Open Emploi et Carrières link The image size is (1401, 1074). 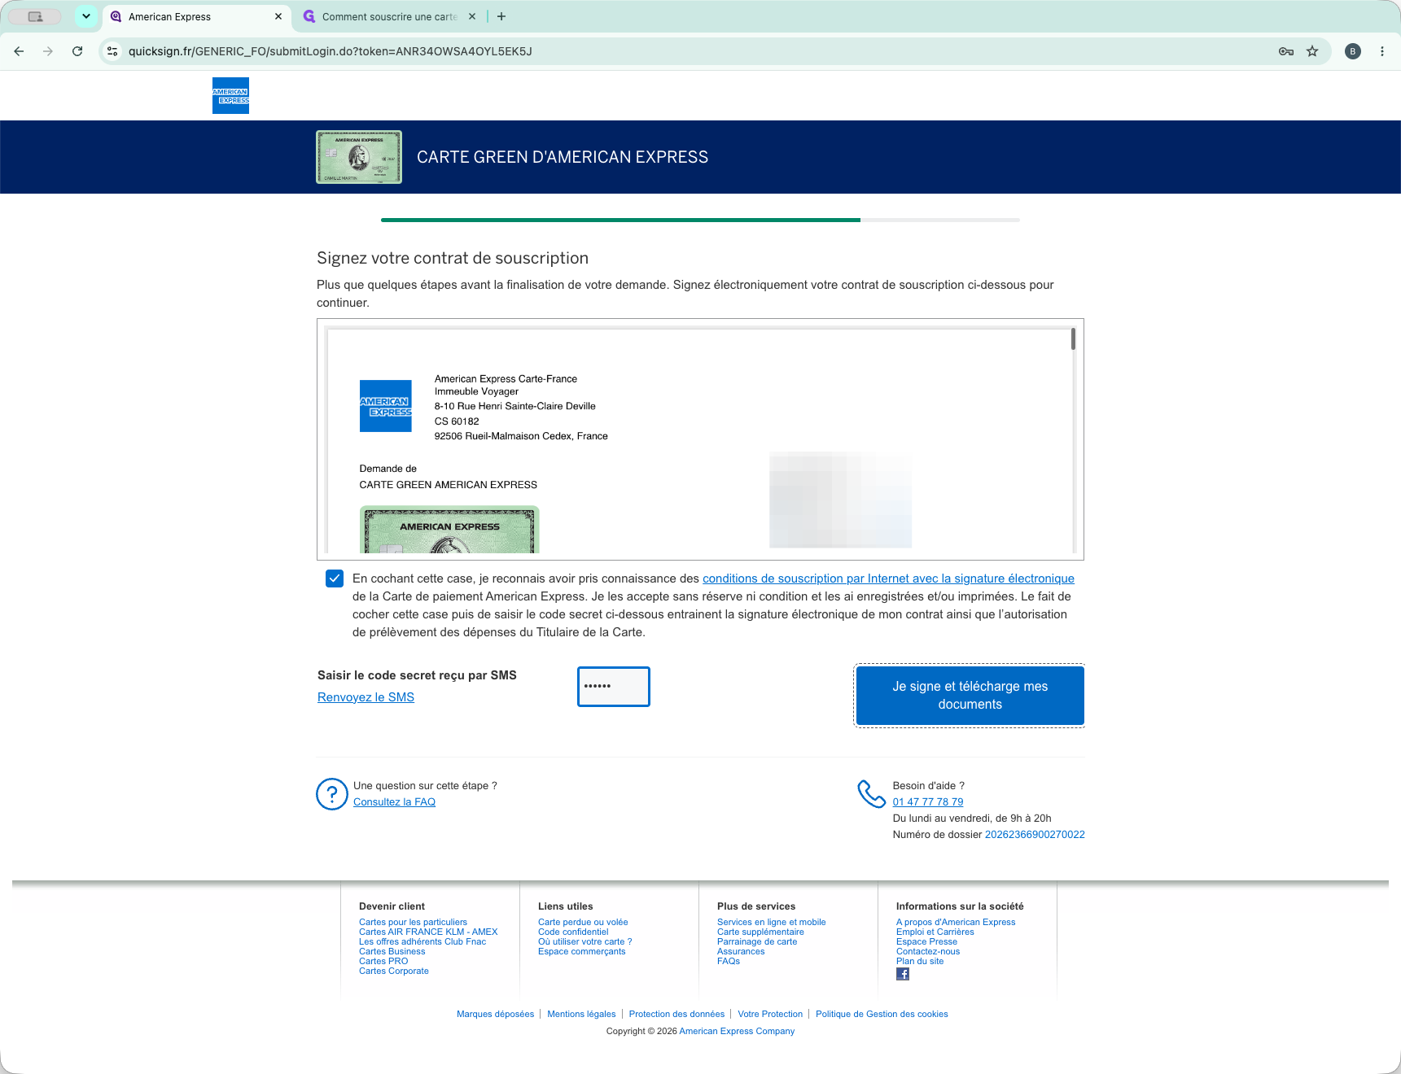pos(935,932)
